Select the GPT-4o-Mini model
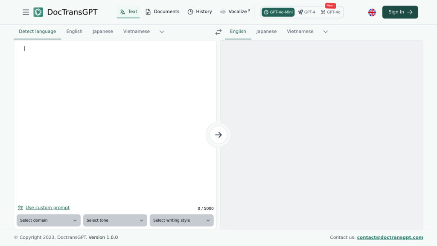 278,12
